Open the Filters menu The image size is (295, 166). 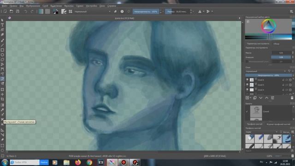point(69,6)
